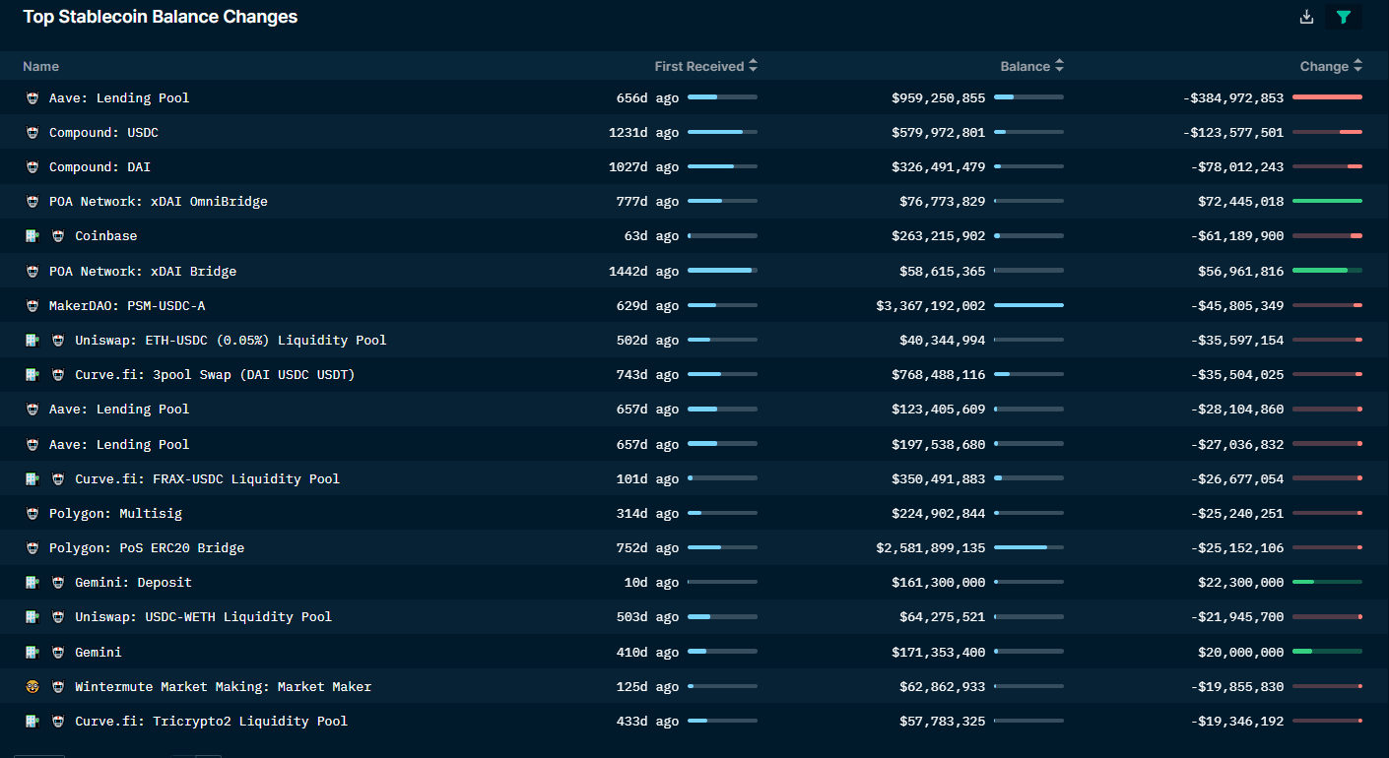Click the contract icon for xDAI OmniBridge
The image size is (1389, 758).
coord(33,202)
